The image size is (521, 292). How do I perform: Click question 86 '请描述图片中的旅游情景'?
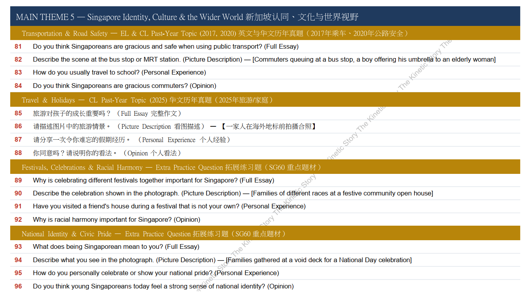[175, 126]
